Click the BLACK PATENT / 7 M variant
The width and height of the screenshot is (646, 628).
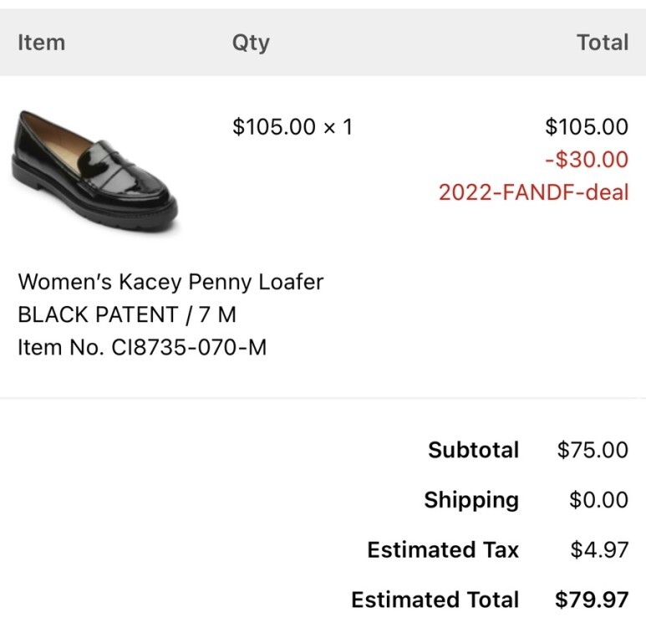pos(127,314)
